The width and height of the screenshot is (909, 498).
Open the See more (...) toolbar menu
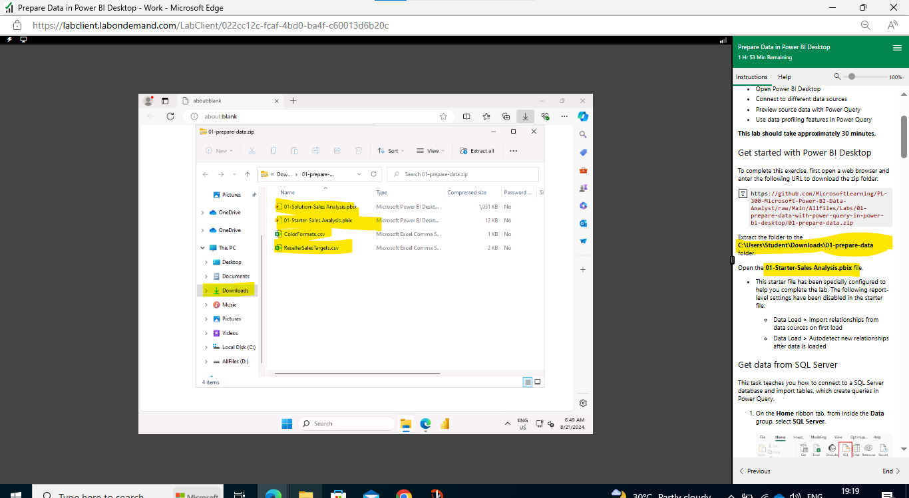(513, 151)
